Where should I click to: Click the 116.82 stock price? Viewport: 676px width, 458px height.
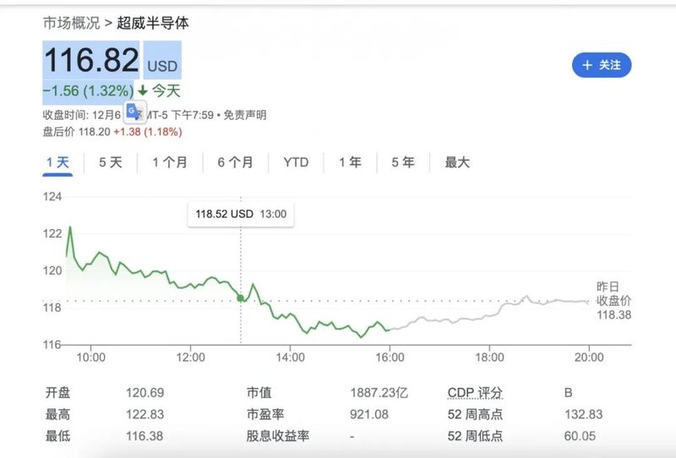(91, 59)
